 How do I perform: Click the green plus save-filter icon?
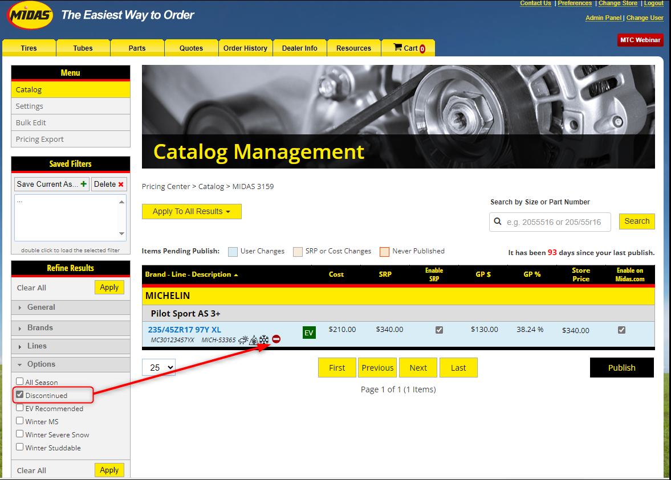click(x=83, y=184)
